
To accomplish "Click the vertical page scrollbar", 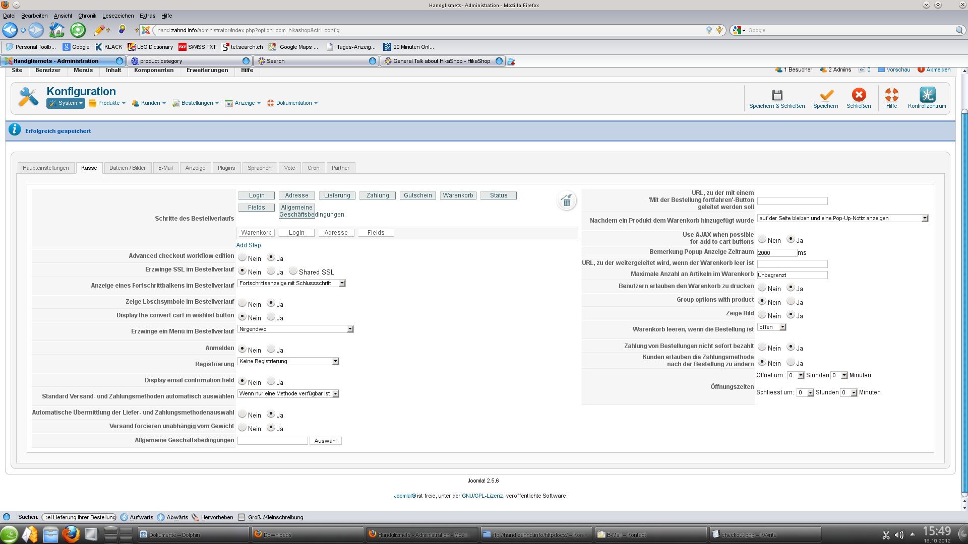I will point(964,302).
